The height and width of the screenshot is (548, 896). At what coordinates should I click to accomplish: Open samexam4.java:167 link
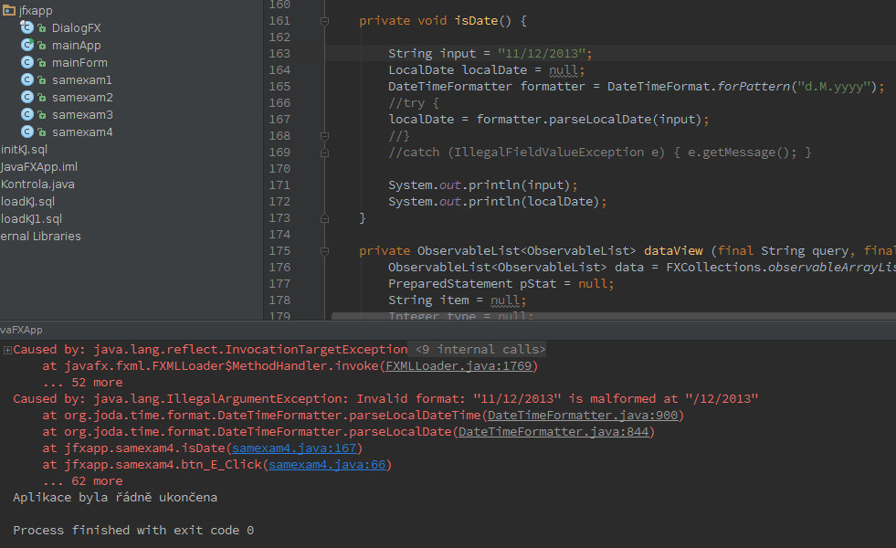pos(294,448)
